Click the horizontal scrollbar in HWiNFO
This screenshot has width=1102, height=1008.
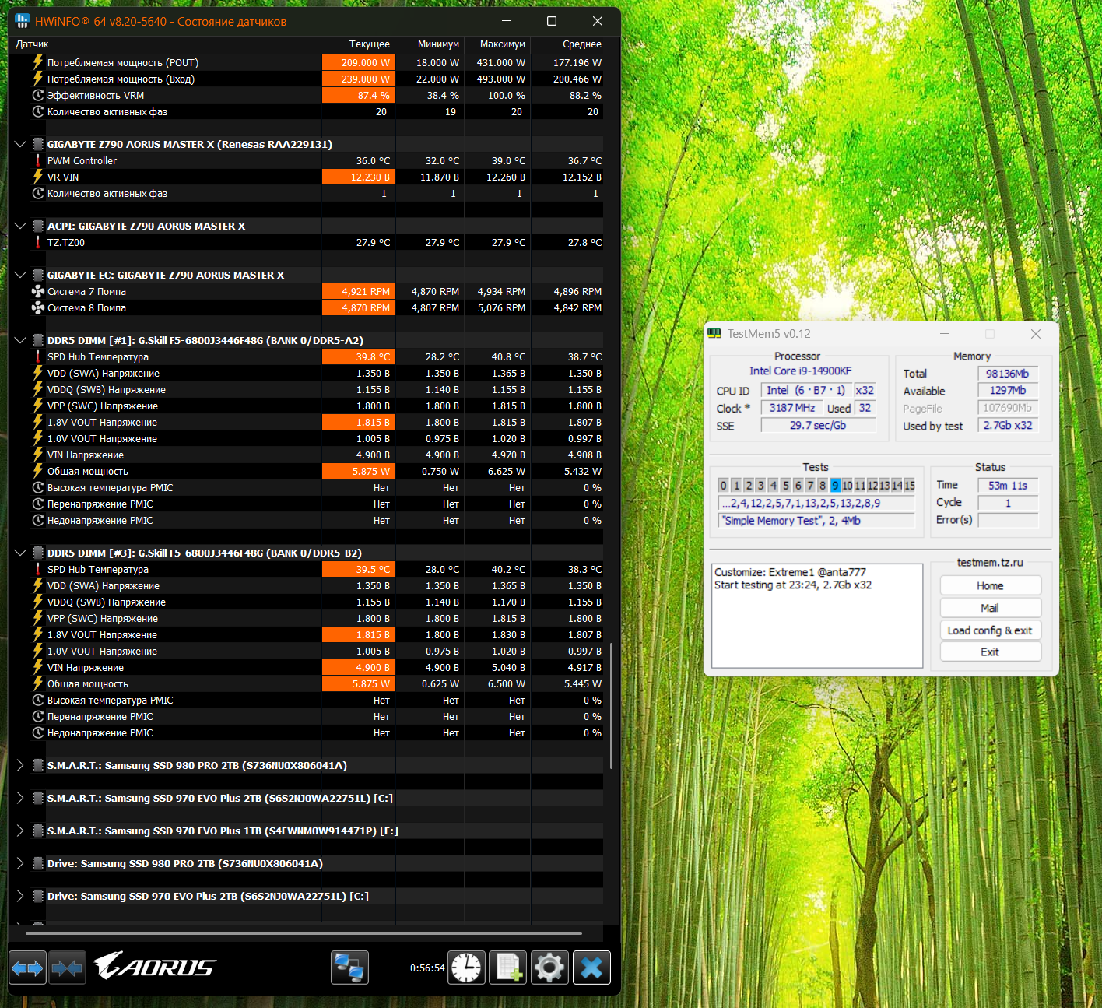click(304, 932)
